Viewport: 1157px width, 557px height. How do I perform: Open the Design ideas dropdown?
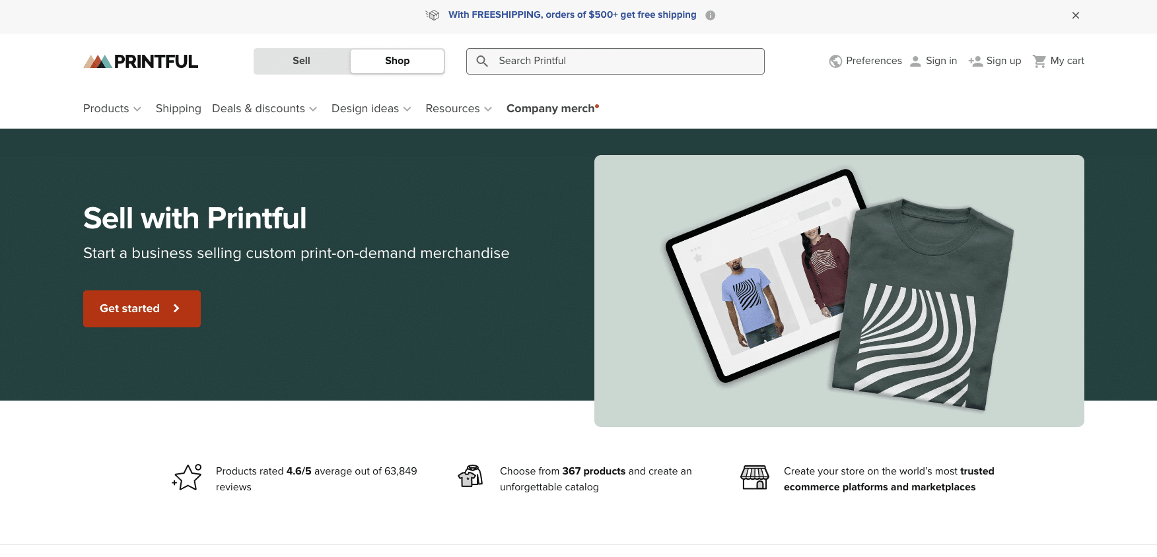coord(371,108)
